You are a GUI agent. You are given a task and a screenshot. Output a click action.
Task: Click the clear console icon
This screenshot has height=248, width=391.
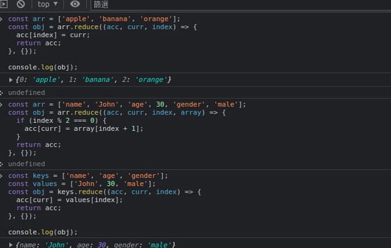pos(21,4)
